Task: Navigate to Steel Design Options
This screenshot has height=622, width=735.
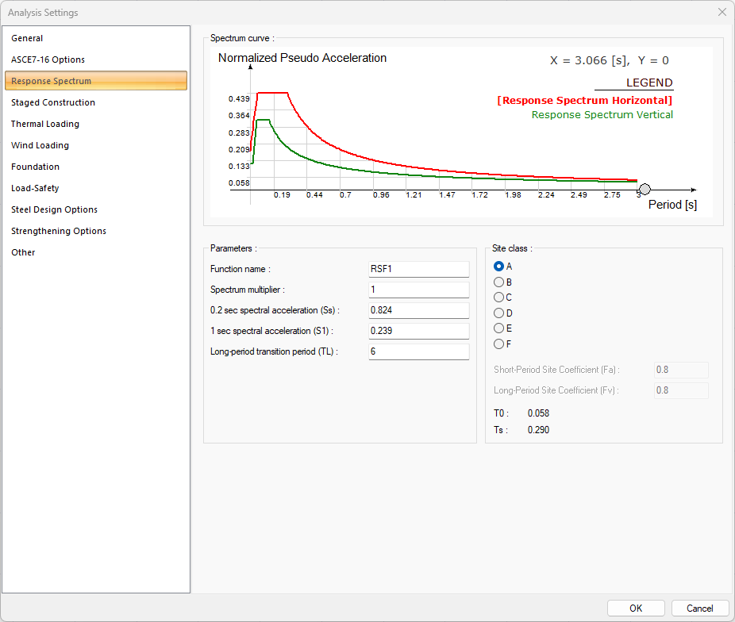Action: 54,209
